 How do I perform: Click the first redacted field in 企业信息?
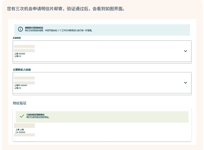(x=24, y=47)
